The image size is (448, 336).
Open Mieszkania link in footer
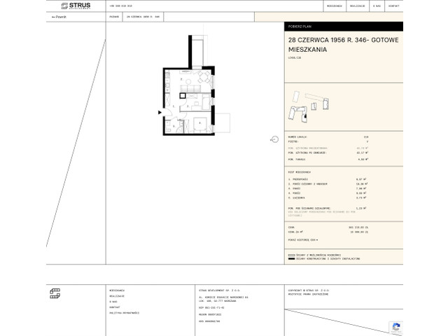click(117, 289)
